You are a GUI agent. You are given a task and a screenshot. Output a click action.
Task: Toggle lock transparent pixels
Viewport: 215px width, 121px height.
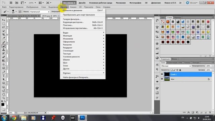click(172, 70)
